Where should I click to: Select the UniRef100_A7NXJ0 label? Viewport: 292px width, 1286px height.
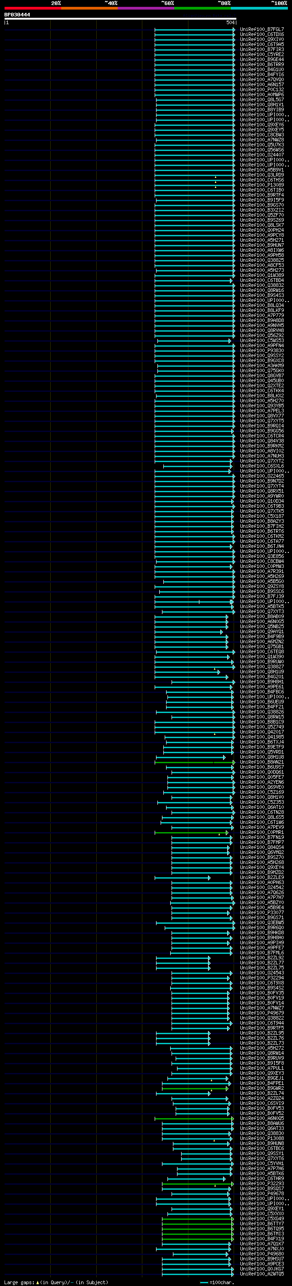point(262,1249)
